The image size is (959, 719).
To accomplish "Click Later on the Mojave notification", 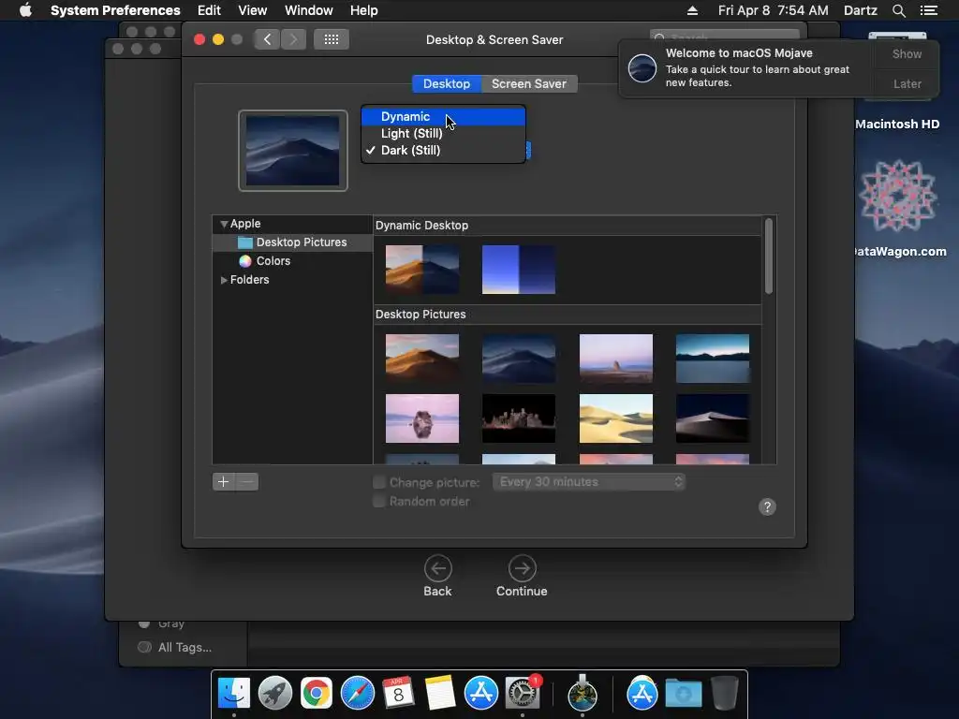I will tap(907, 83).
